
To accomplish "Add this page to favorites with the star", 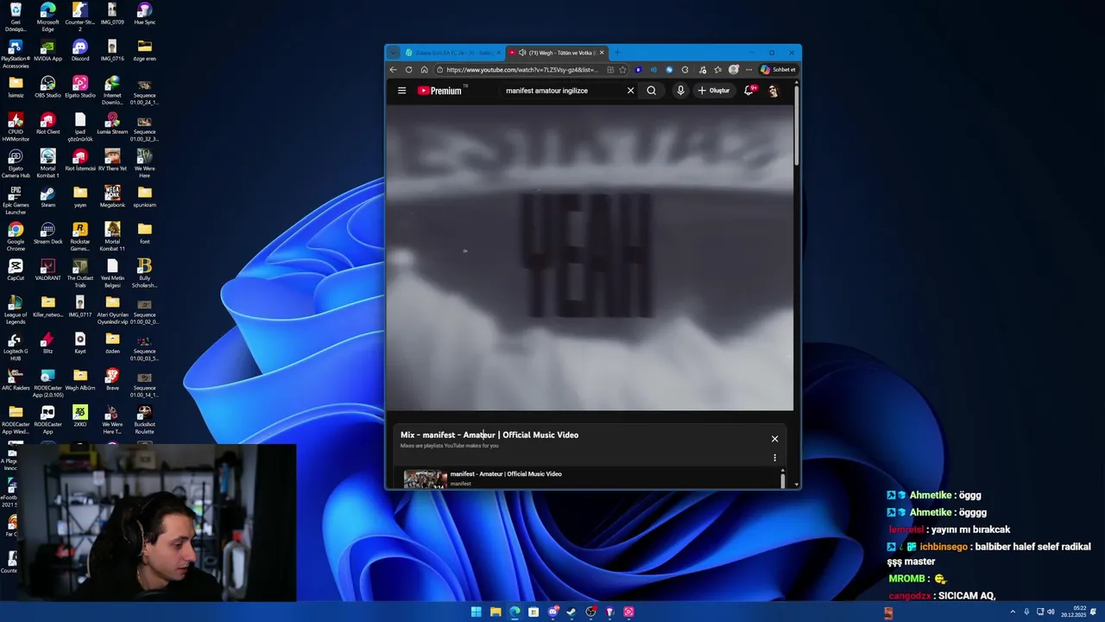I will (x=622, y=70).
